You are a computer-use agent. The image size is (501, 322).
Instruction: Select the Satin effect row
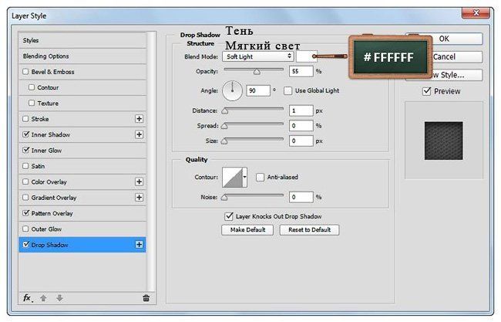[x=82, y=166]
